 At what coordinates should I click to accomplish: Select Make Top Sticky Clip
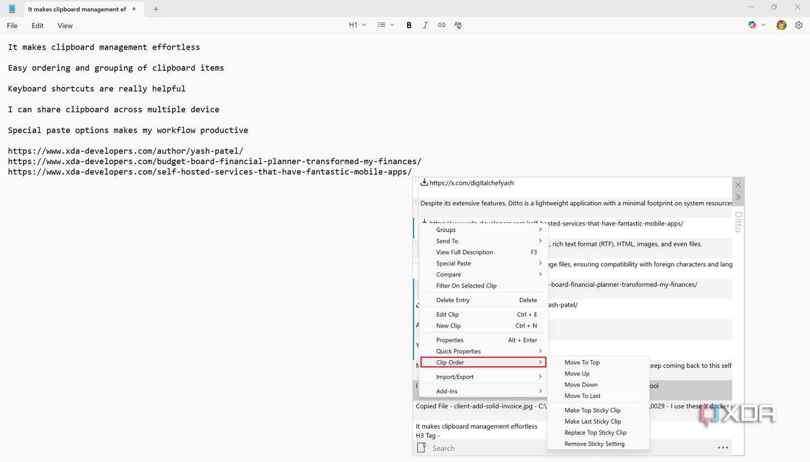pos(598,411)
